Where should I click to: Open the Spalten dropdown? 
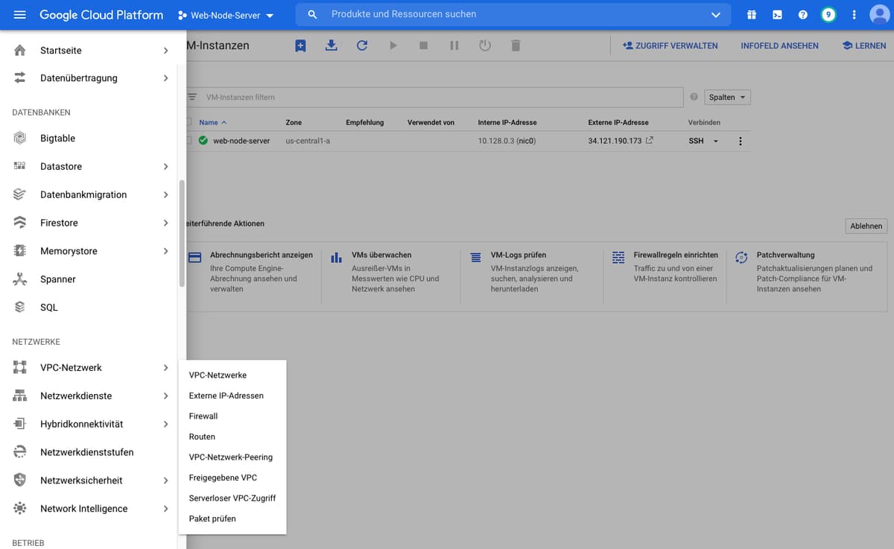coord(726,97)
